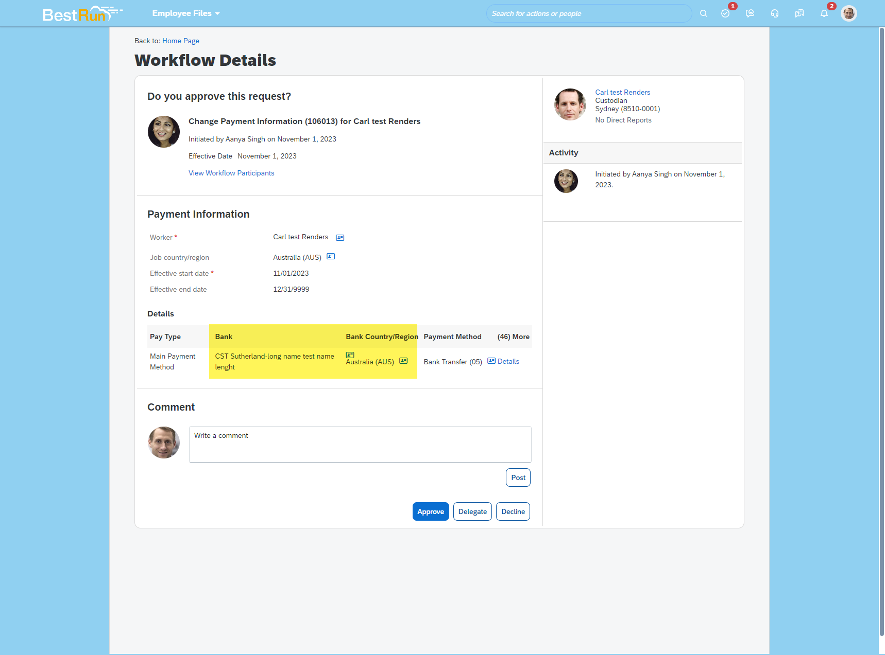The image size is (885, 655).
Task: Click the card icon above Bank Country Australia (AUS)
Action: (350, 355)
